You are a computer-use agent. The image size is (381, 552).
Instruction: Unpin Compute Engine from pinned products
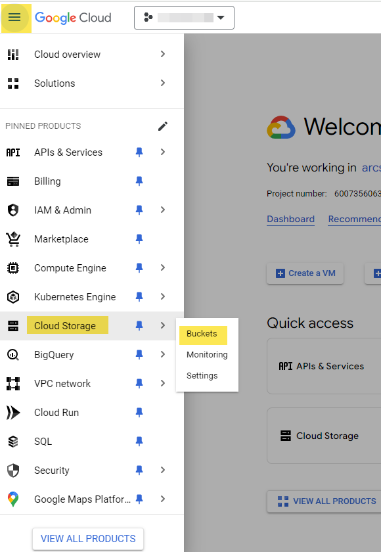pyautogui.click(x=139, y=267)
